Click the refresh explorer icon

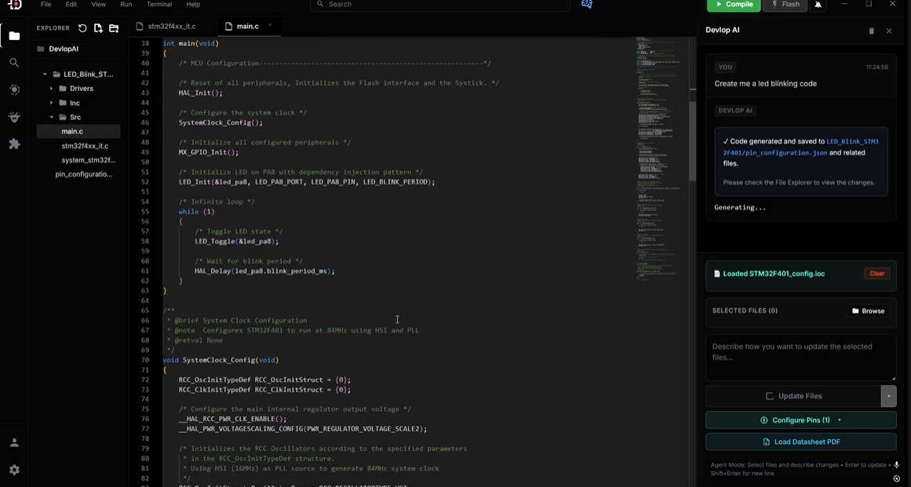(x=82, y=28)
